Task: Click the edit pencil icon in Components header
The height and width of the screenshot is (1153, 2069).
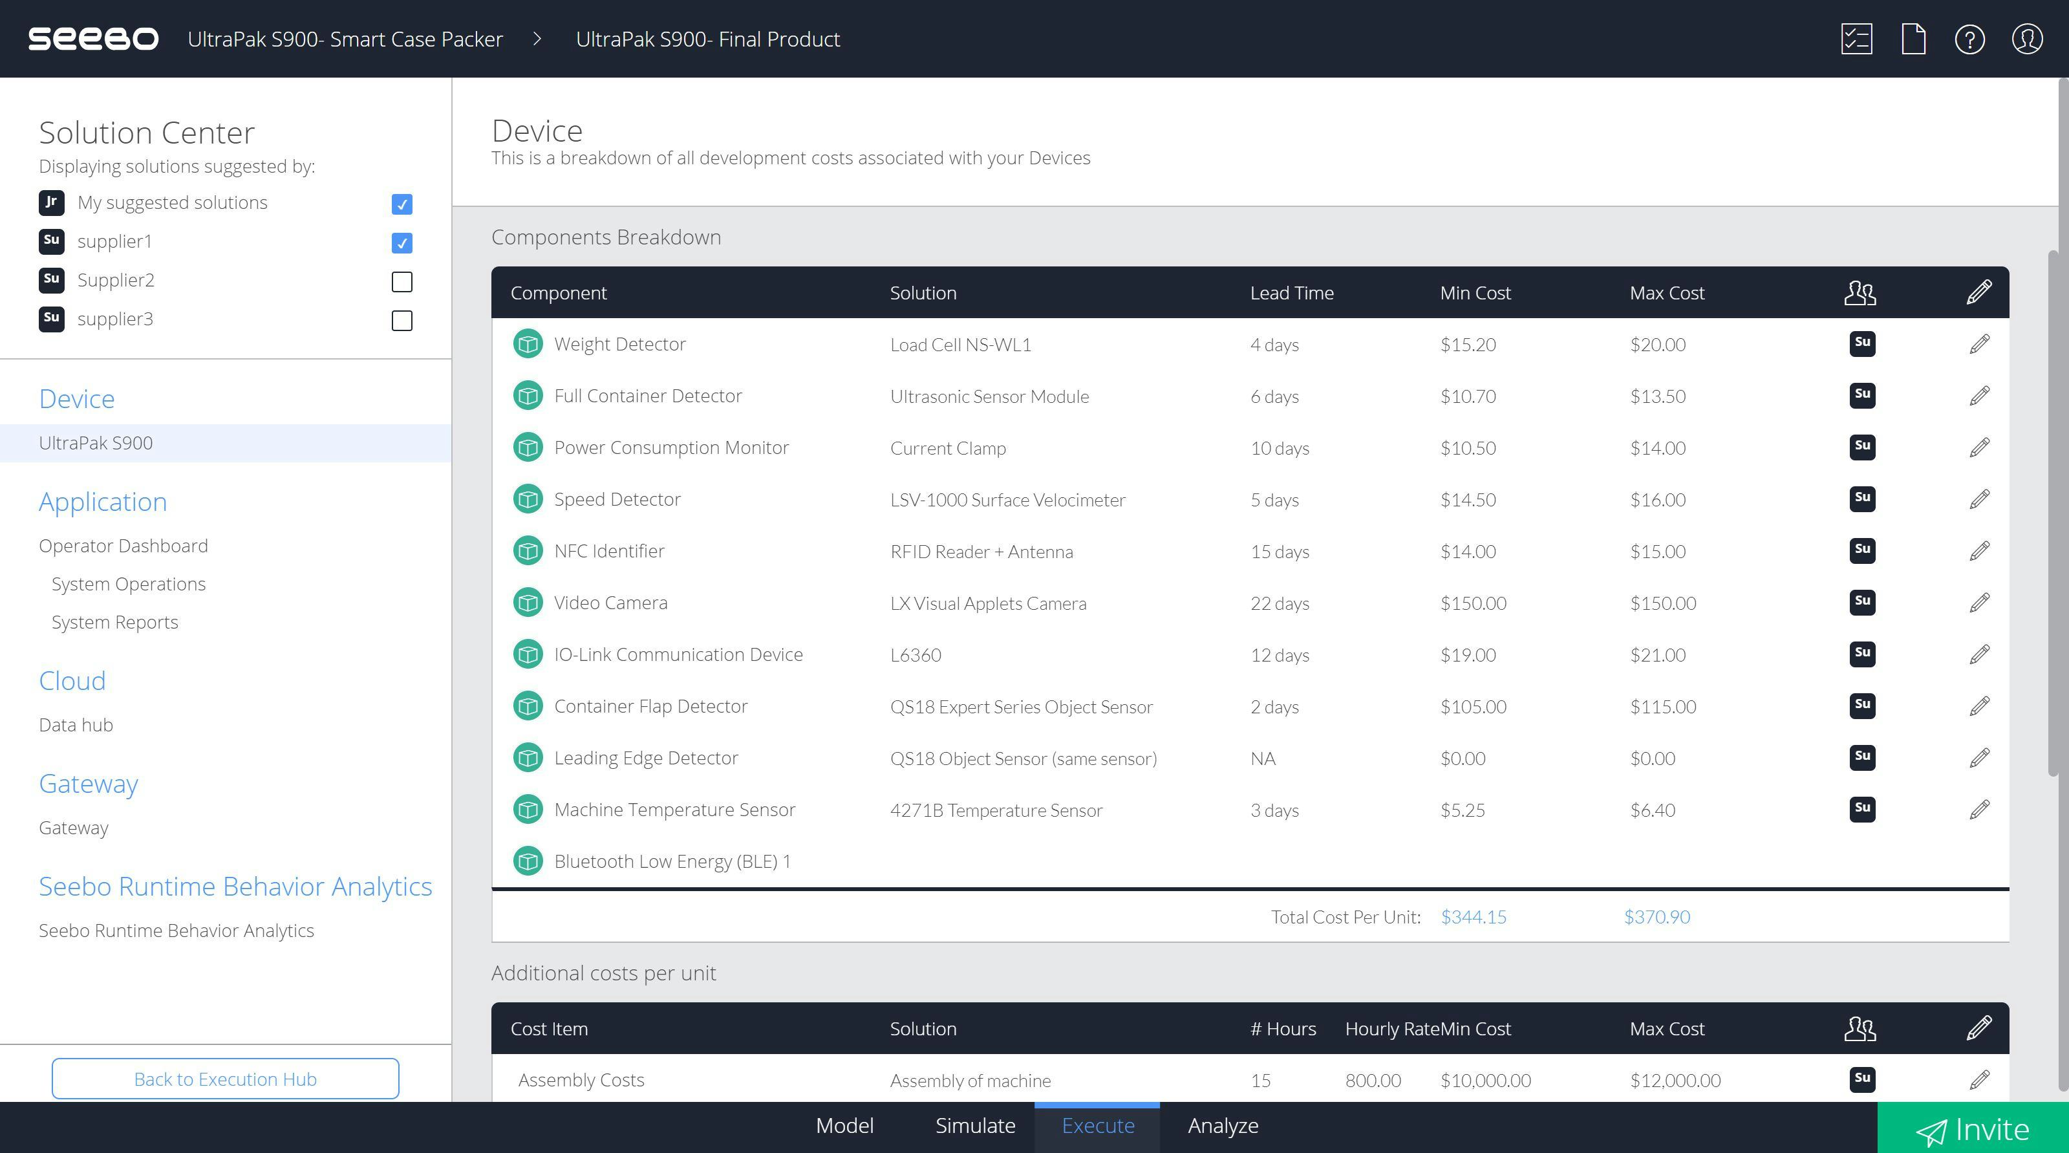Action: (1982, 291)
